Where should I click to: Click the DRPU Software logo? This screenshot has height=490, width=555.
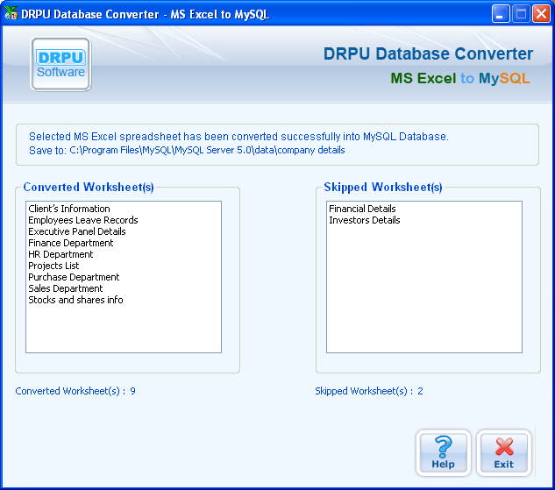pos(60,64)
